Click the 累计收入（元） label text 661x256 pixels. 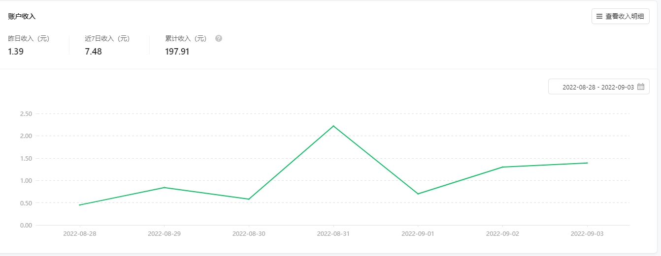(x=186, y=38)
